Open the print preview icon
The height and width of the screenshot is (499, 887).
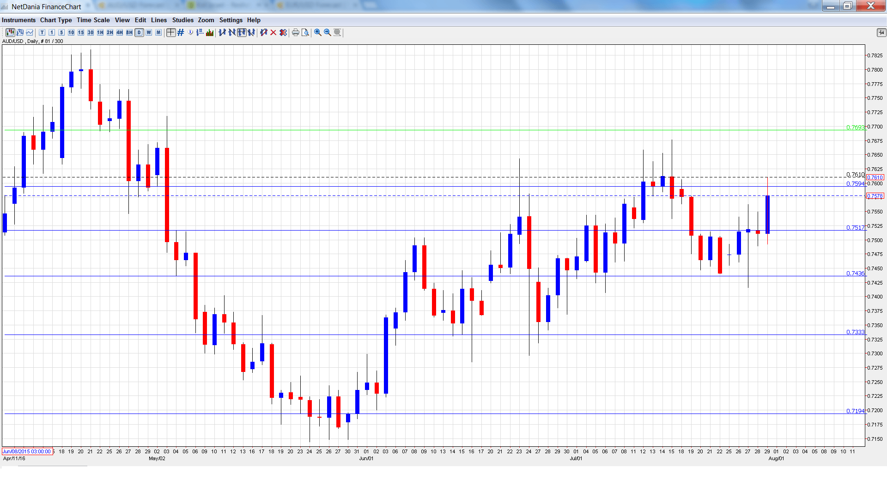pyautogui.click(x=305, y=32)
